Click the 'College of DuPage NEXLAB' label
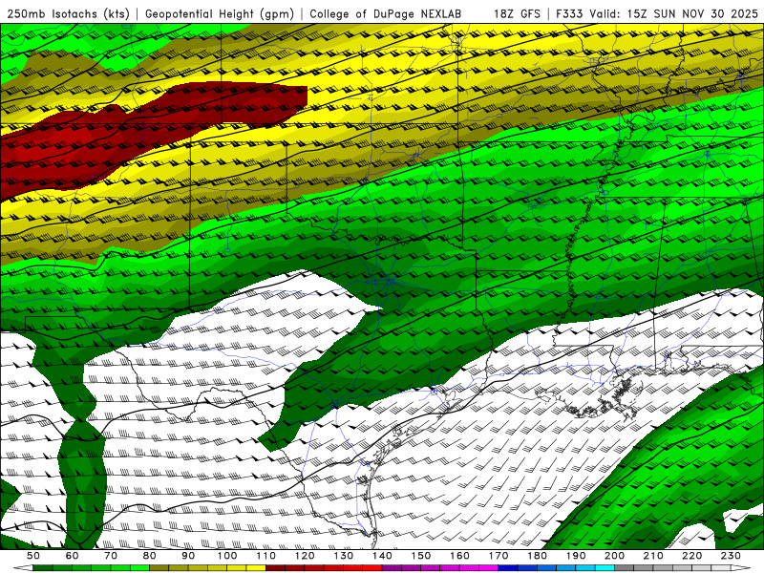Viewport: 764px width, 573px height. tap(386, 14)
